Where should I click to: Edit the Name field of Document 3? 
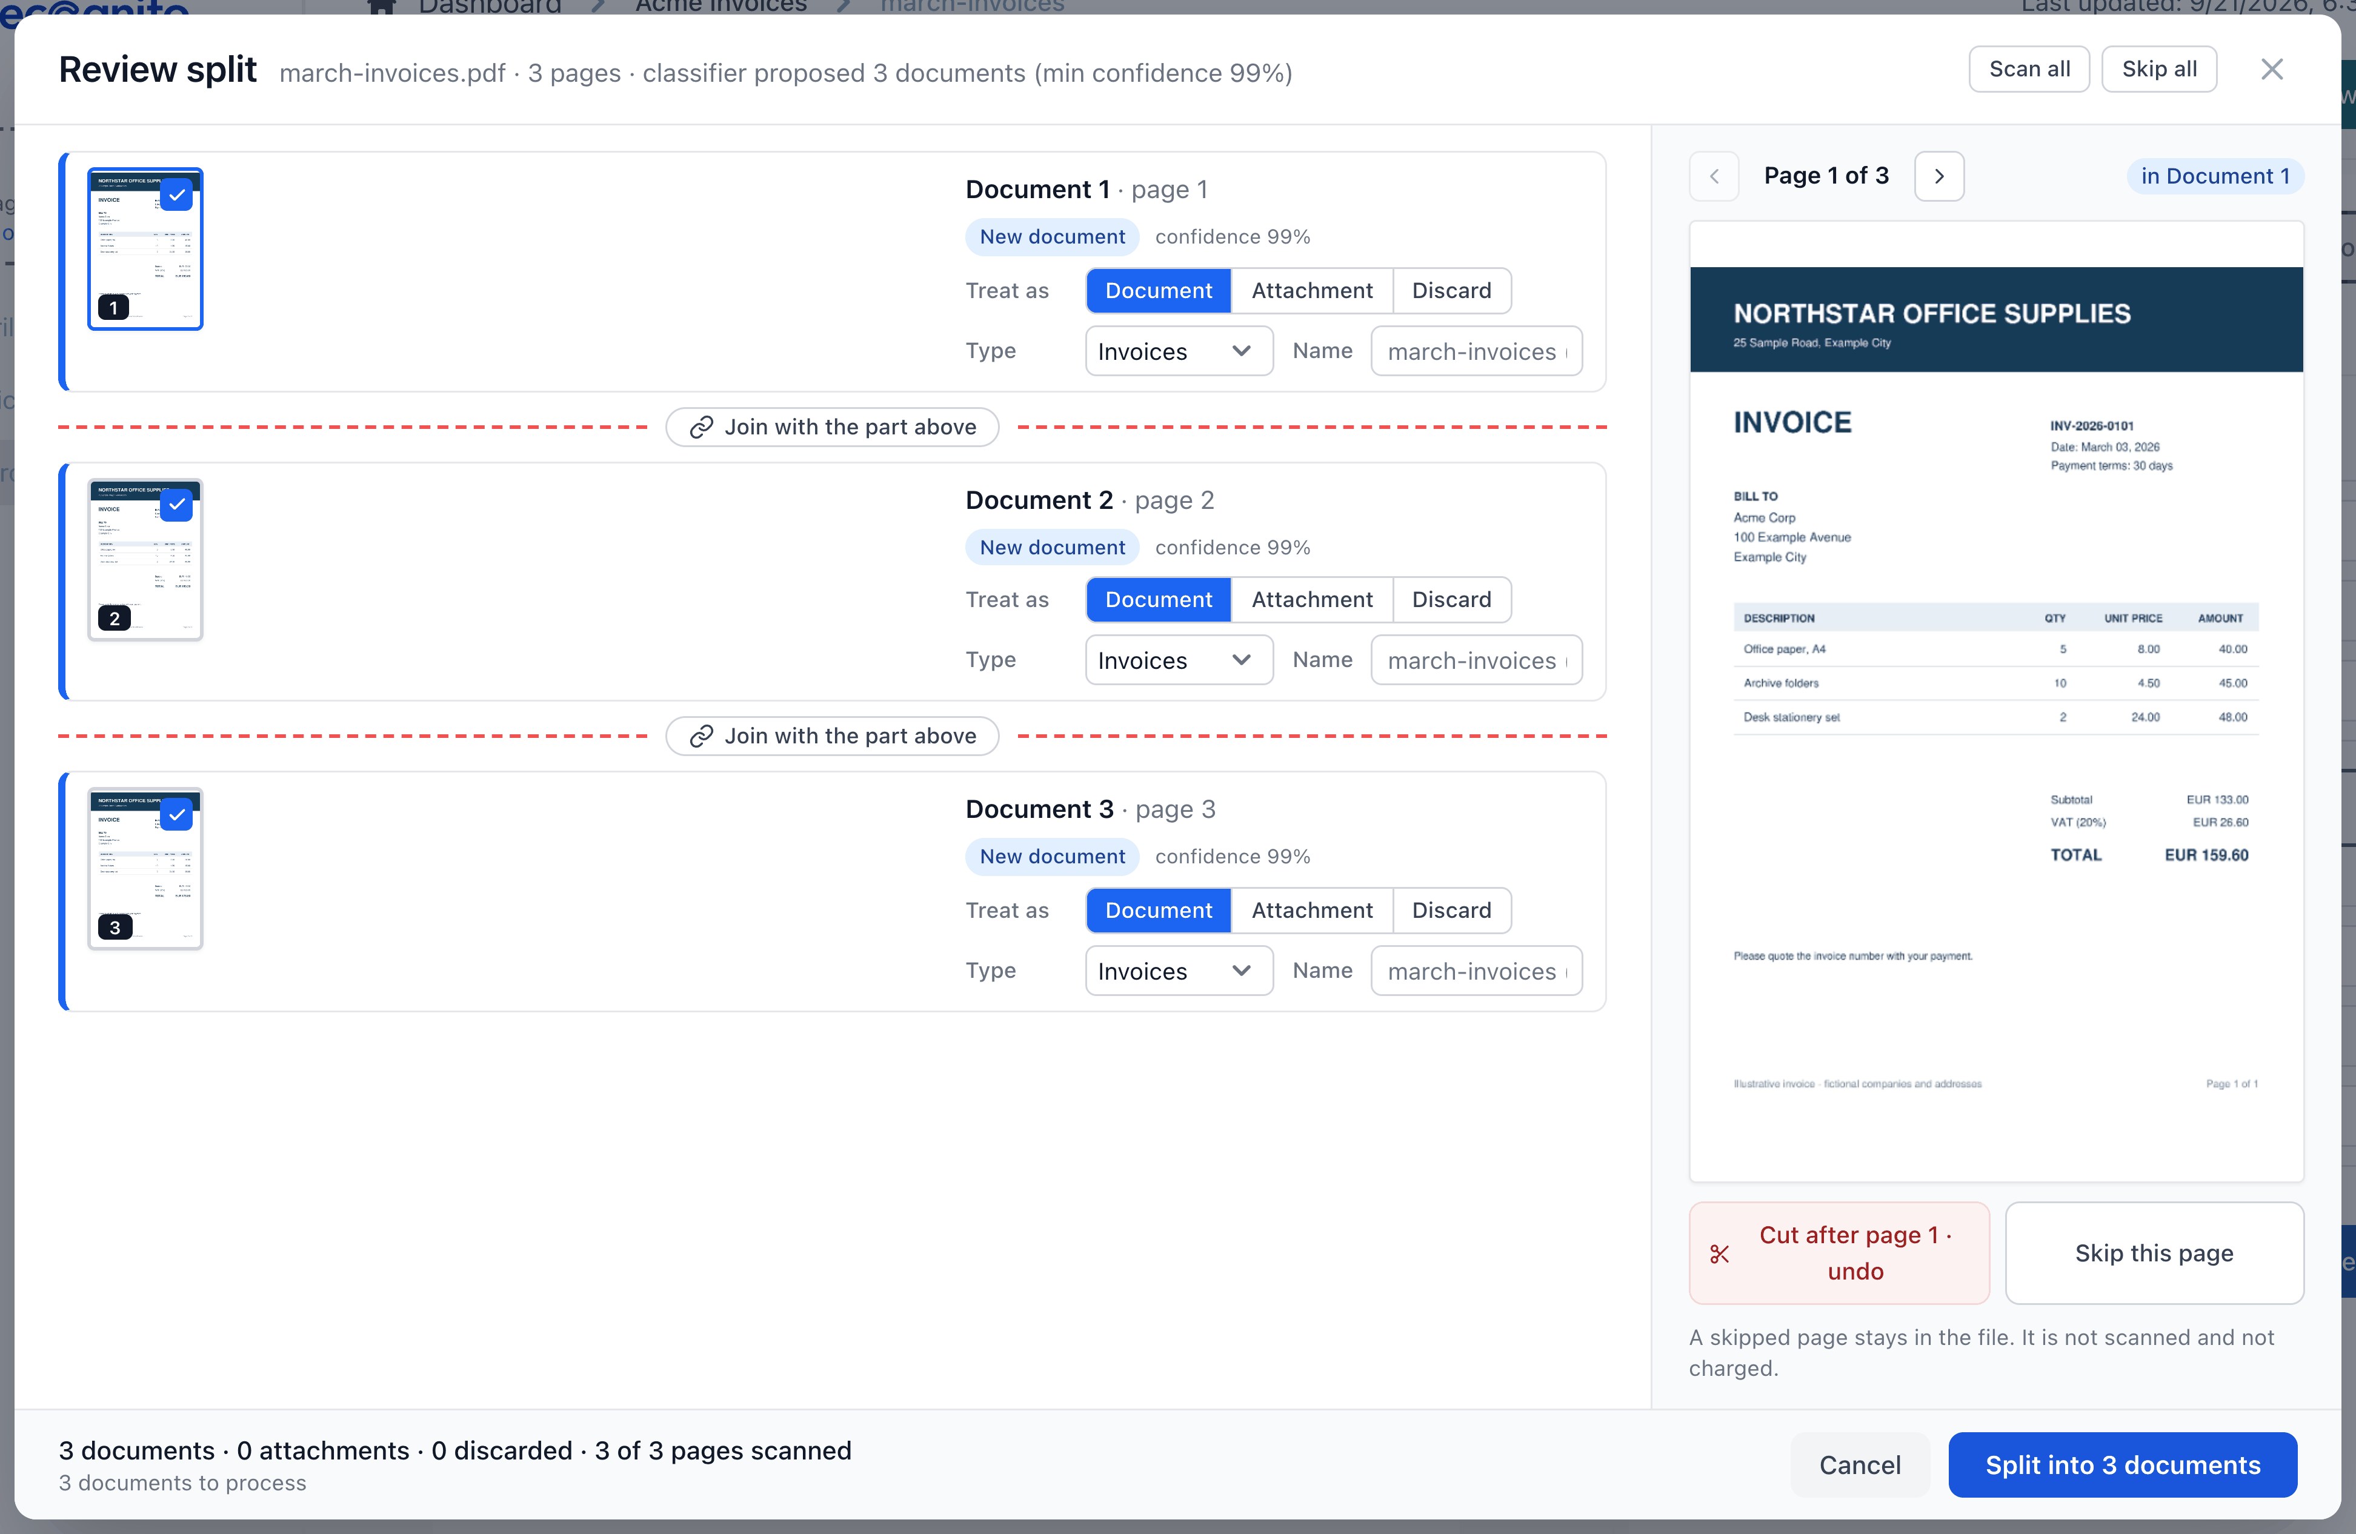point(1476,971)
